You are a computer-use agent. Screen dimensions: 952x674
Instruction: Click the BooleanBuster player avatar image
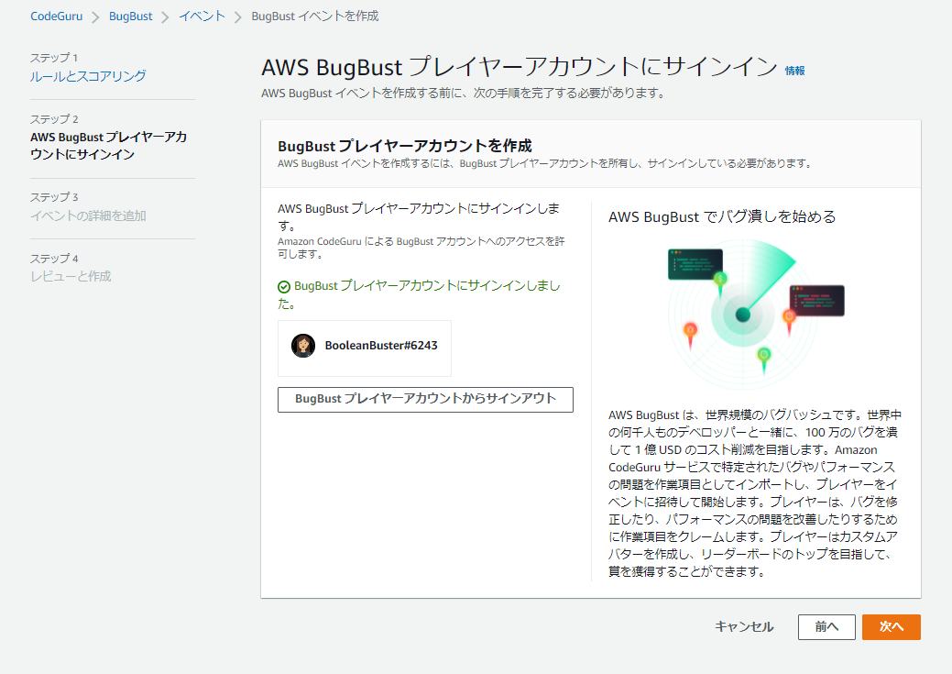[x=303, y=346]
